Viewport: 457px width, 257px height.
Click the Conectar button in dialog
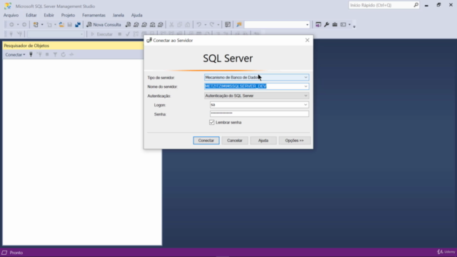(x=206, y=141)
